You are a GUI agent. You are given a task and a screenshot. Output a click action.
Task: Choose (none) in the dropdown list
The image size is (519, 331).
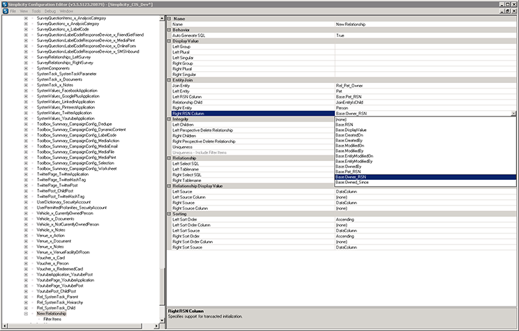click(426, 119)
